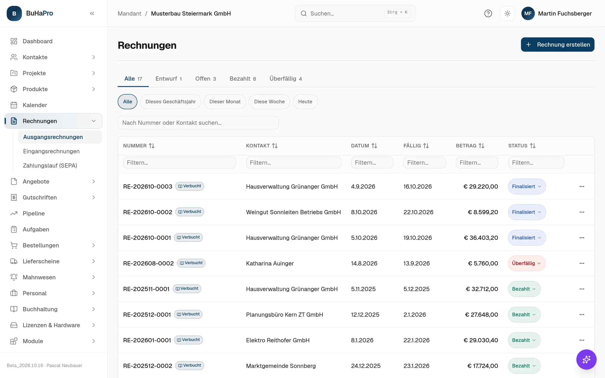Open Eingangsrechnungen in the sidebar
Viewport: 605px width, 378px height.
click(x=60, y=151)
